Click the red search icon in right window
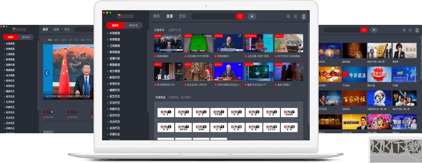422x163 pixels. click(x=364, y=30)
